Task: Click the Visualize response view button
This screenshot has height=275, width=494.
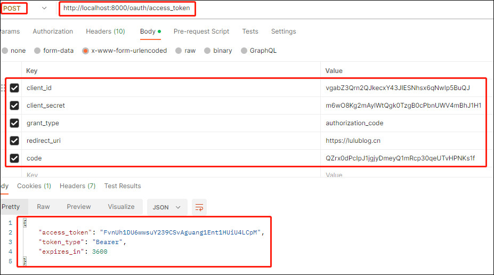Action: (x=122, y=207)
